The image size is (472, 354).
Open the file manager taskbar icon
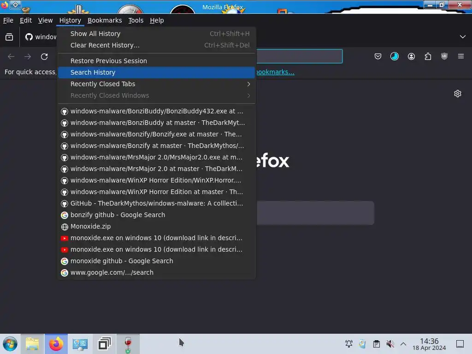click(32, 344)
